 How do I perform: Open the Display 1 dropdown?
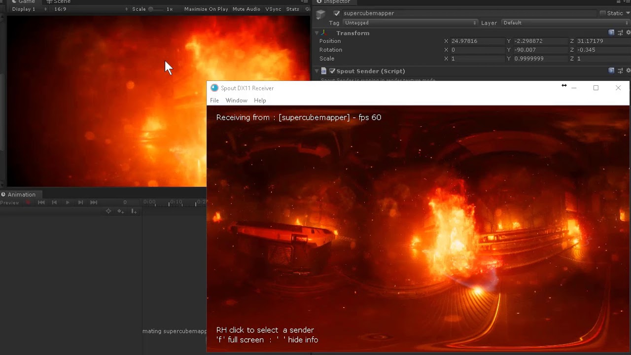(x=30, y=9)
